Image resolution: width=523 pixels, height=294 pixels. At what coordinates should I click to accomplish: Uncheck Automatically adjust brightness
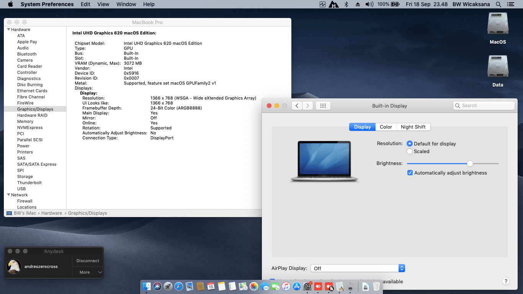point(410,173)
